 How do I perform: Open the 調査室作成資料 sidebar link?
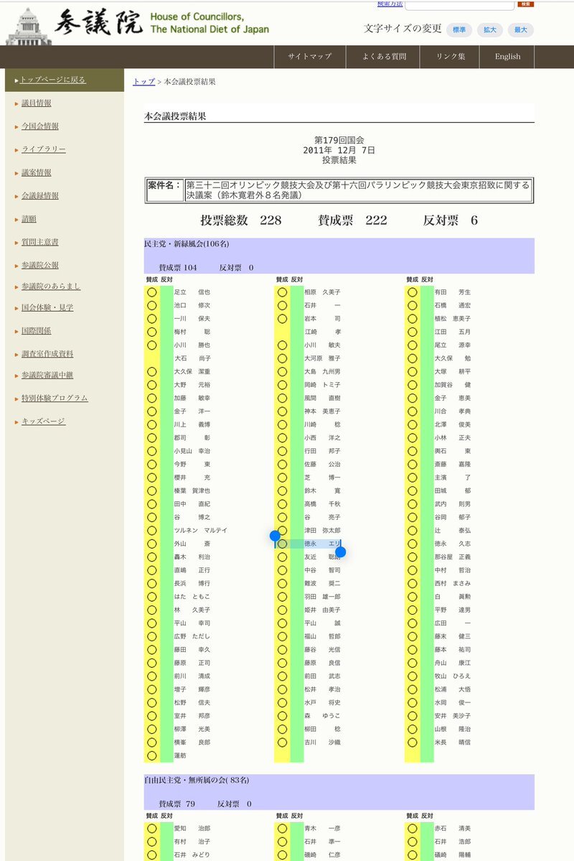[x=47, y=354]
